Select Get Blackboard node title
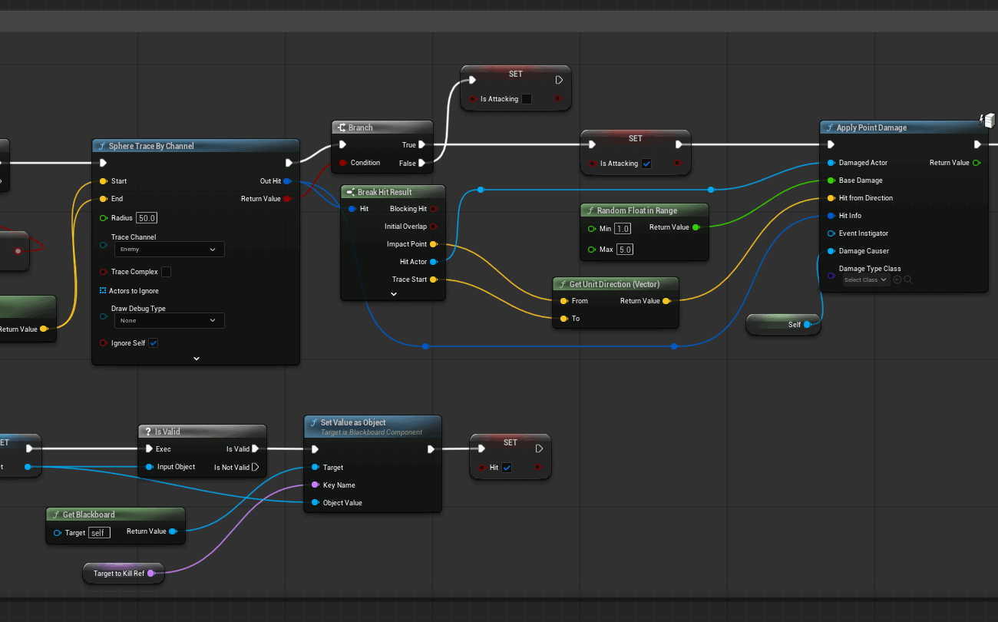This screenshot has height=622, width=998. coord(89,514)
